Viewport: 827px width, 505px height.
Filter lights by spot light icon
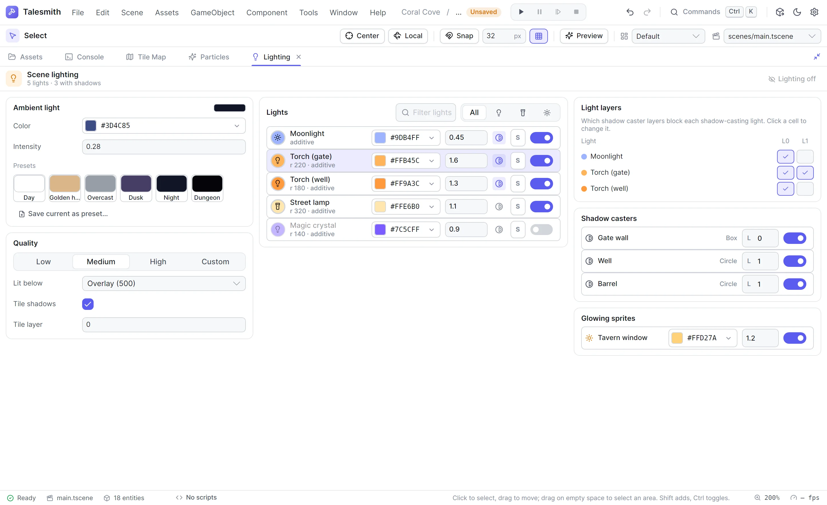pyautogui.click(x=523, y=113)
